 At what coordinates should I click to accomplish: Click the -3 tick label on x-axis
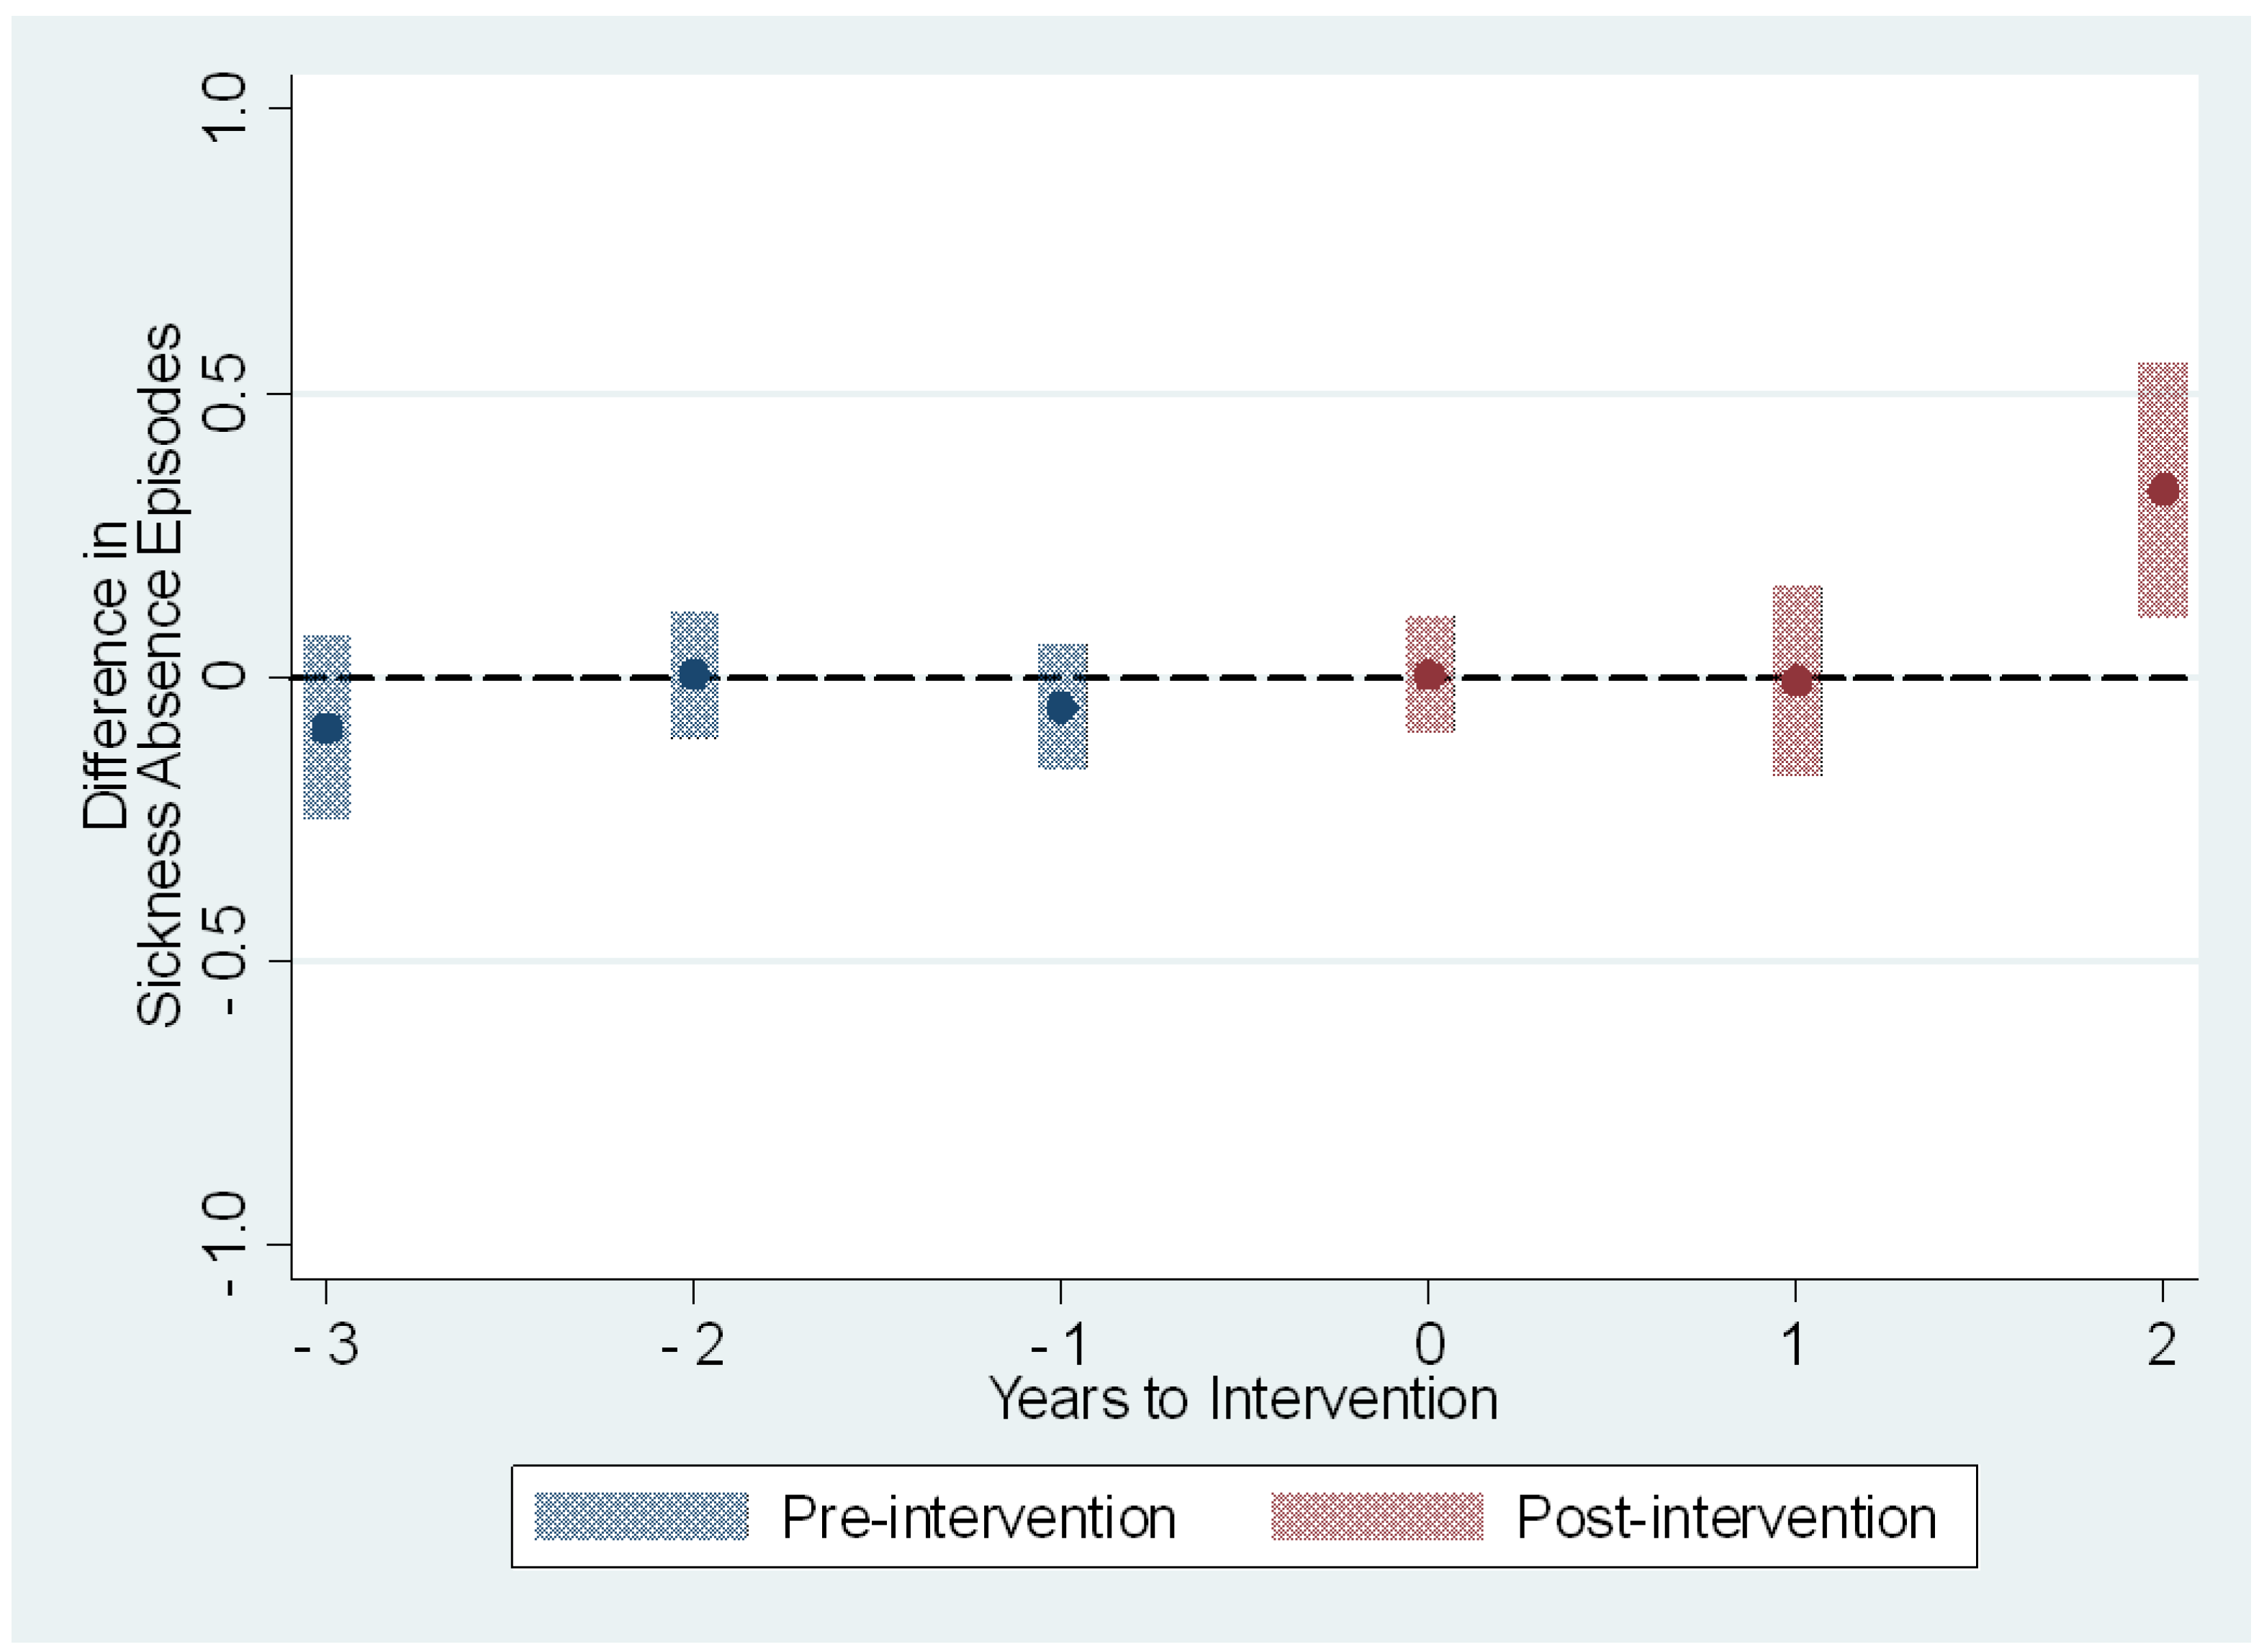point(327,1344)
